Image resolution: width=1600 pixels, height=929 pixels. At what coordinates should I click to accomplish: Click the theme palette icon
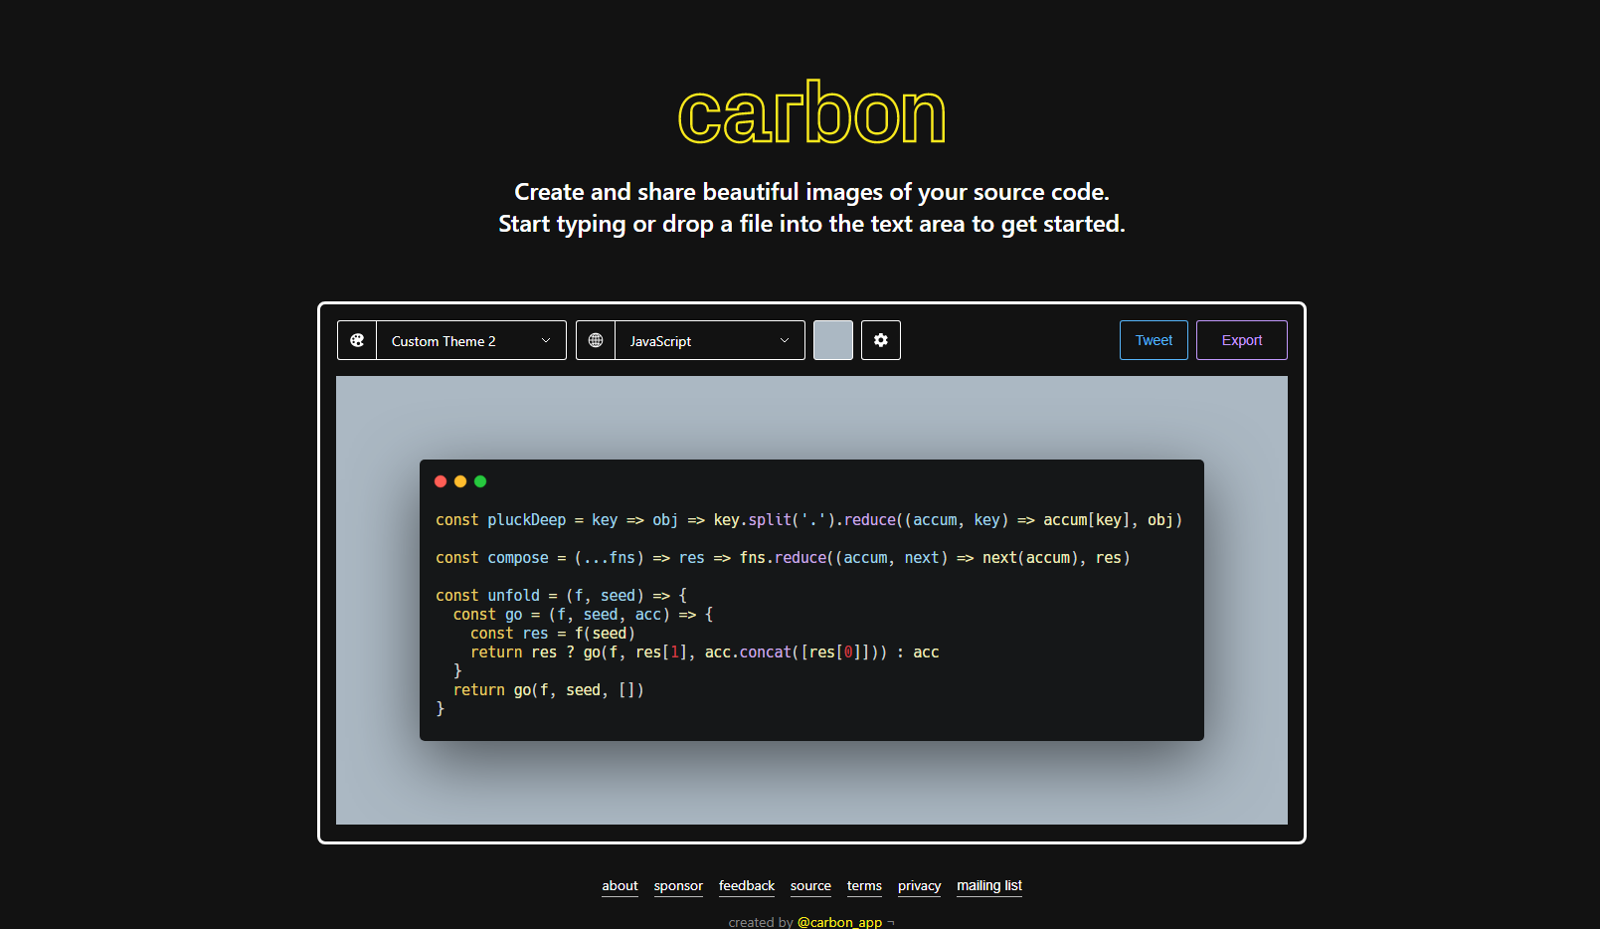[357, 340]
